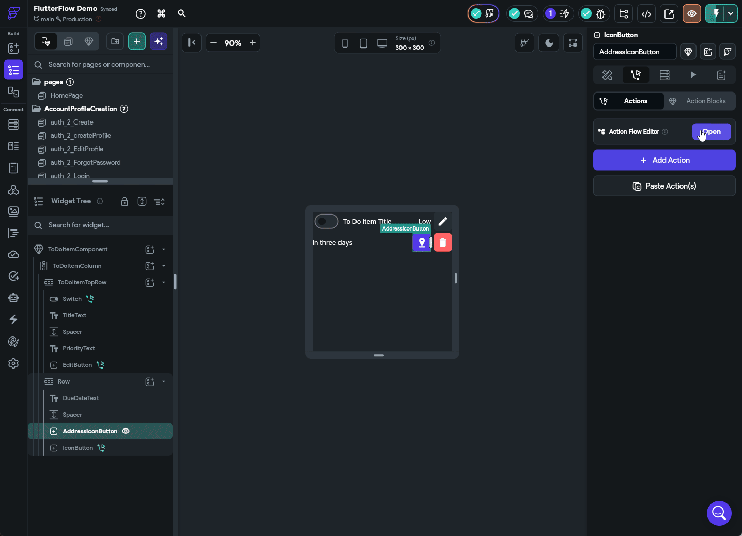Toggle the switch on the To Do item
The height and width of the screenshot is (536, 742).
pyautogui.click(x=327, y=222)
